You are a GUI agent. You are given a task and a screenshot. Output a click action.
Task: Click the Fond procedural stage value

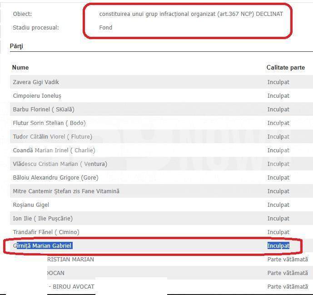click(x=105, y=28)
